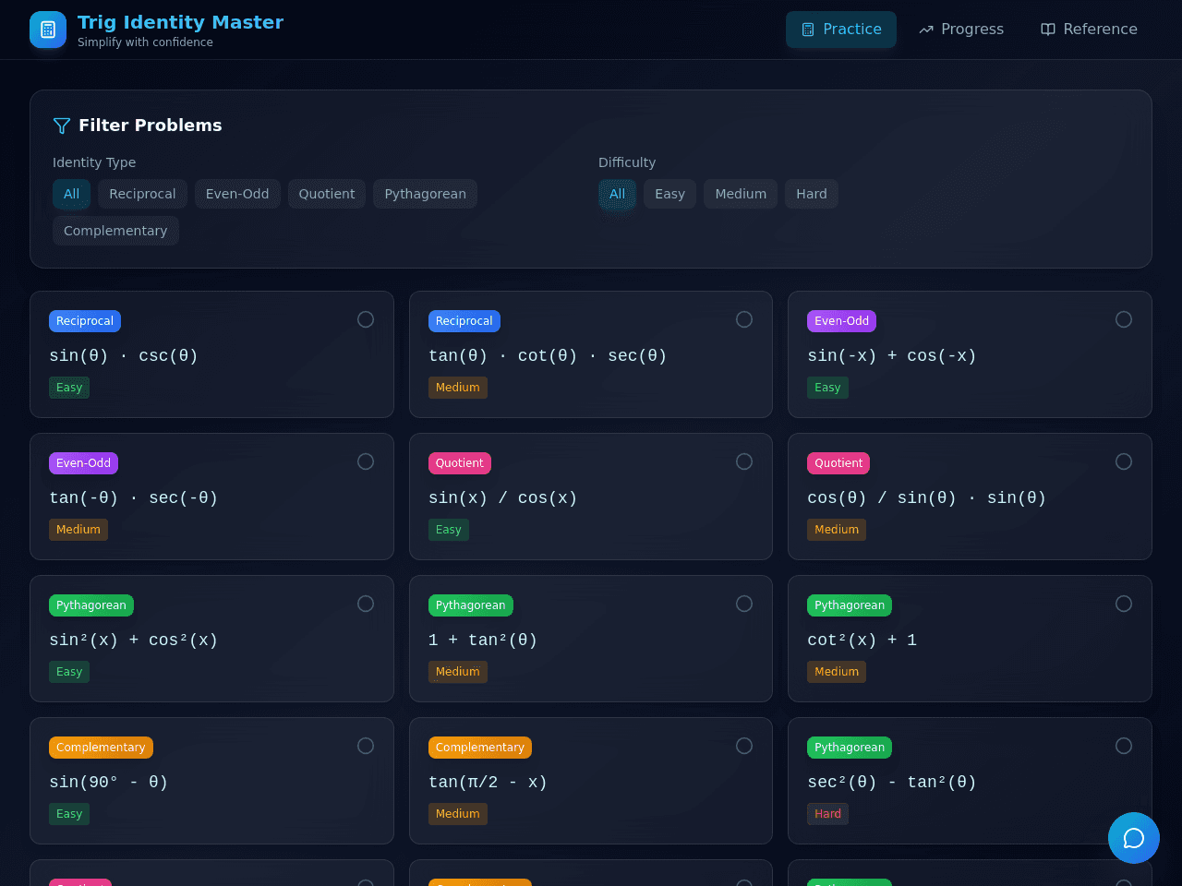Select the All difficulty filter
Viewport: 1182px width, 886px height.
click(x=617, y=194)
